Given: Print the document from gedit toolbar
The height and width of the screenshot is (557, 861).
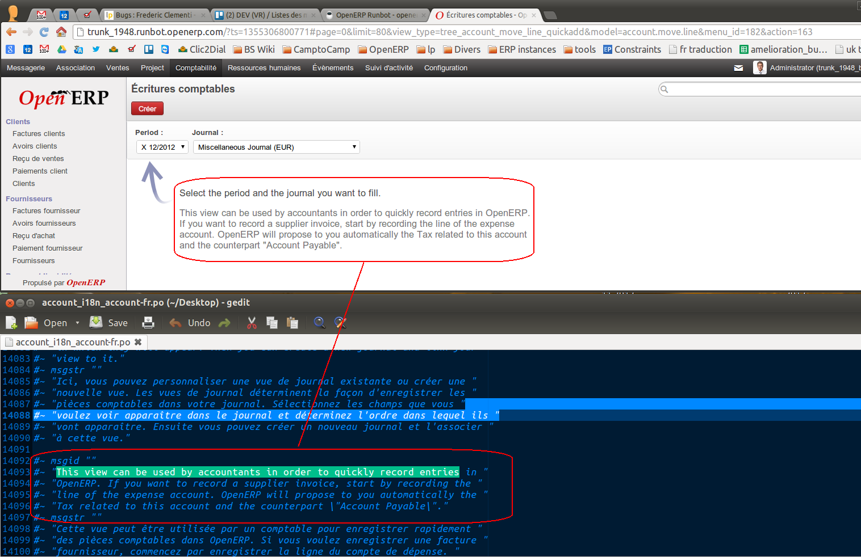Looking at the screenshot, I should tap(148, 323).
